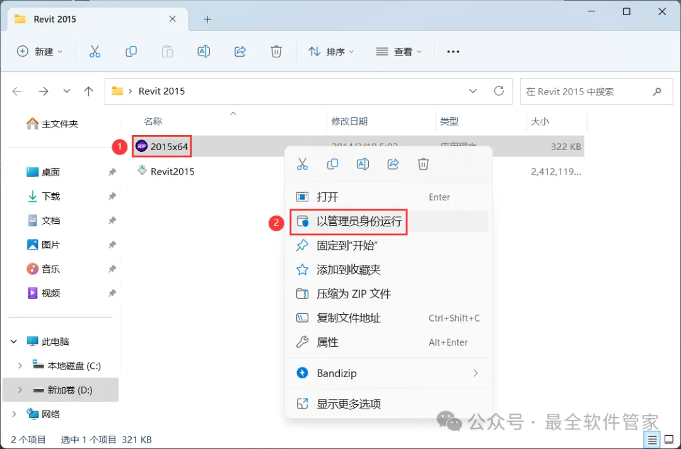
Task: Go back with the left arrow
Action: (17, 91)
